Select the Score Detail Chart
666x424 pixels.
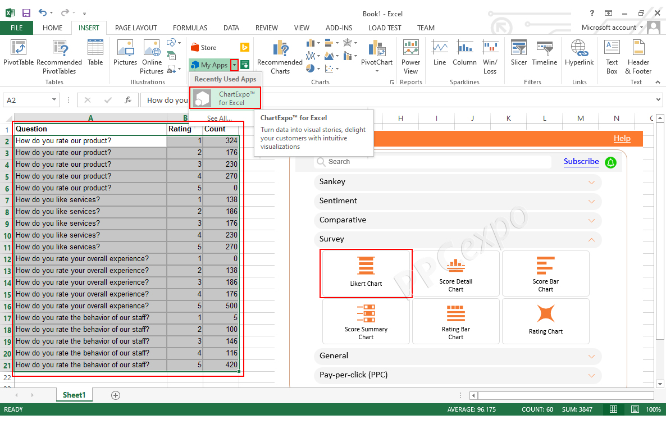click(x=456, y=273)
